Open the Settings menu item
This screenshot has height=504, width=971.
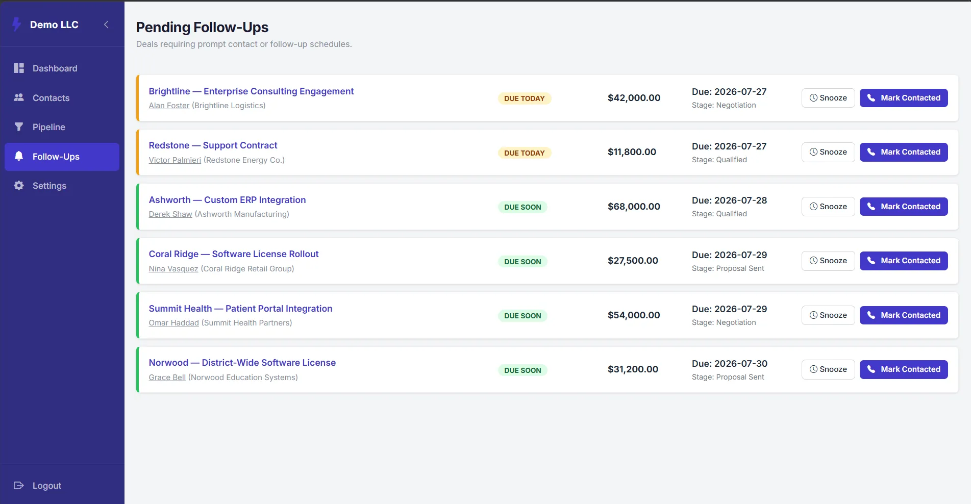click(x=62, y=186)
